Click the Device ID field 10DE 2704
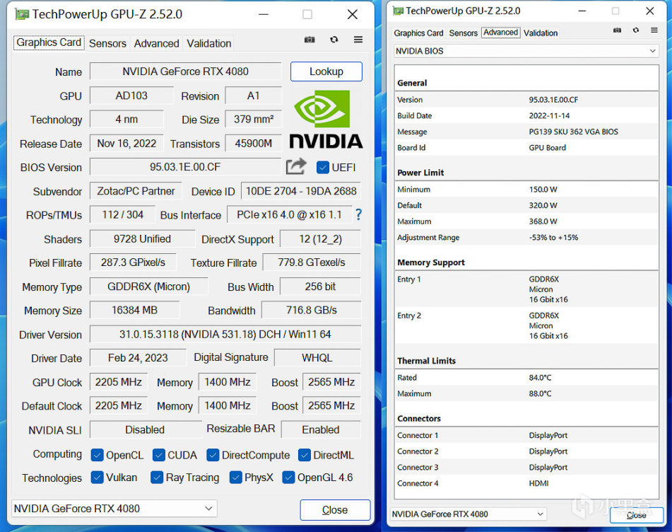 (x=301, y=191)
